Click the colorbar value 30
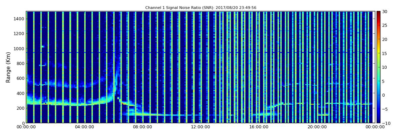 pos(385,11)
